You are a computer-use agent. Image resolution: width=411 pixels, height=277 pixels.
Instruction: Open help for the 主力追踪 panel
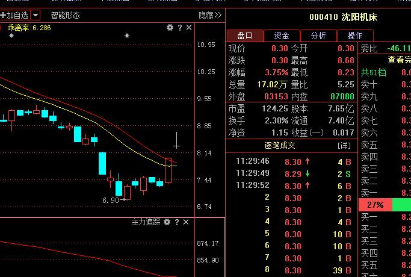[x=177, y=222]
